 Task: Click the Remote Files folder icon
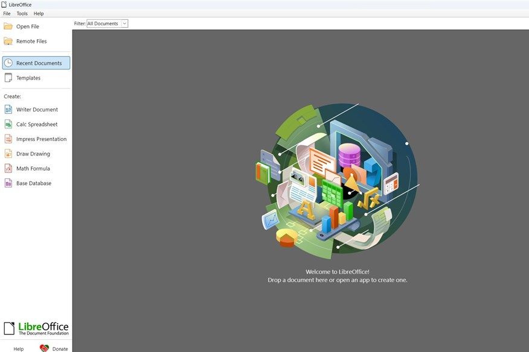coord(8,41)
